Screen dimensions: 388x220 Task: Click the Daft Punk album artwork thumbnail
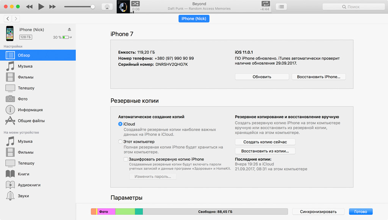[x=123, y=7]
